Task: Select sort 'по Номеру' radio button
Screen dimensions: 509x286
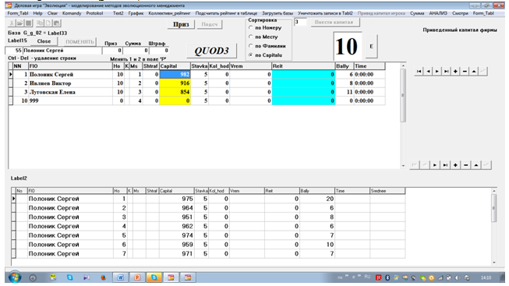Action: pos(251,27)
